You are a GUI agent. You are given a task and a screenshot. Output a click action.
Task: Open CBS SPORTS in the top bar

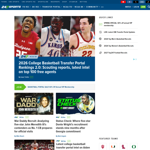pos(14,2)
